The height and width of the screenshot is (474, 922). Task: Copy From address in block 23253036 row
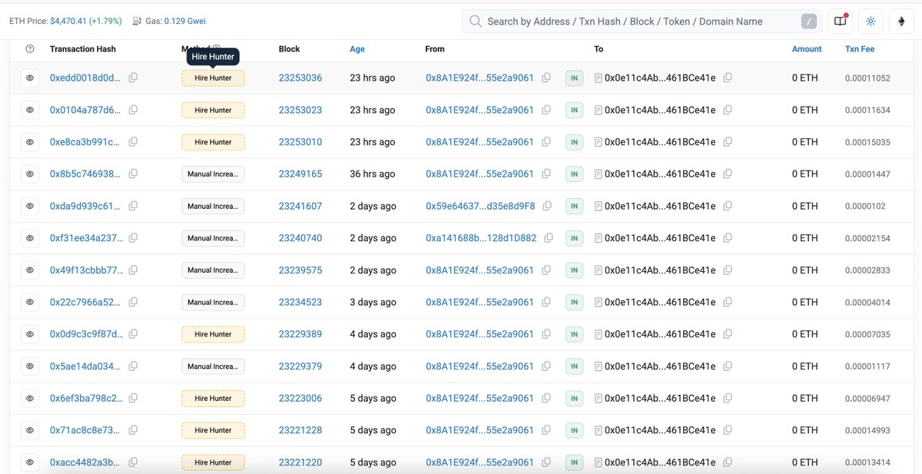tap(546, 78)
